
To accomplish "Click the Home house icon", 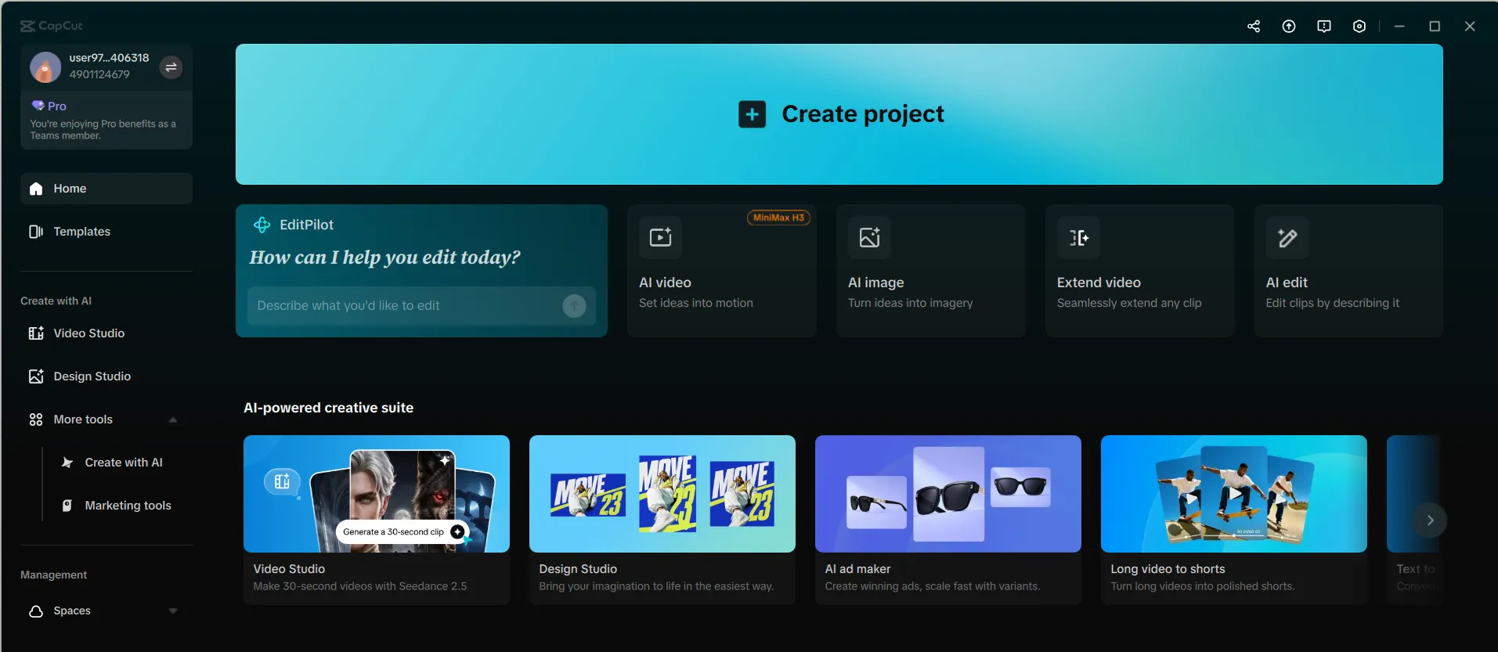I will coord(36,189).
